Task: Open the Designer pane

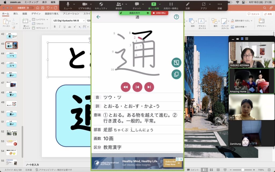Action: pyautogui.click(x=262, y=23)
